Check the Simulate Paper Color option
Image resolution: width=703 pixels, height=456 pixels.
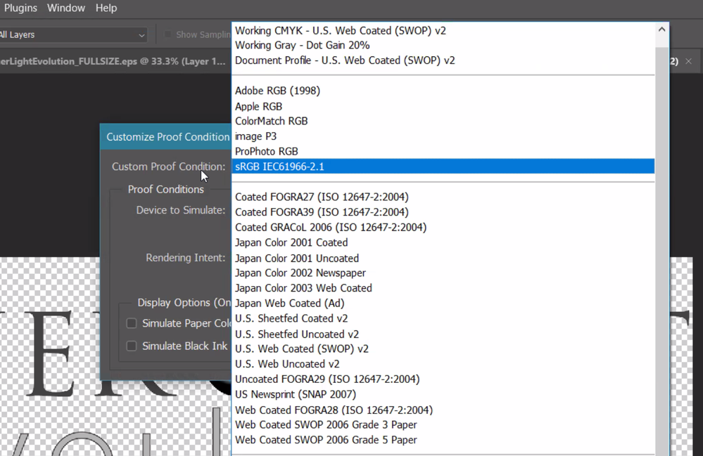[x=131, y=323]
